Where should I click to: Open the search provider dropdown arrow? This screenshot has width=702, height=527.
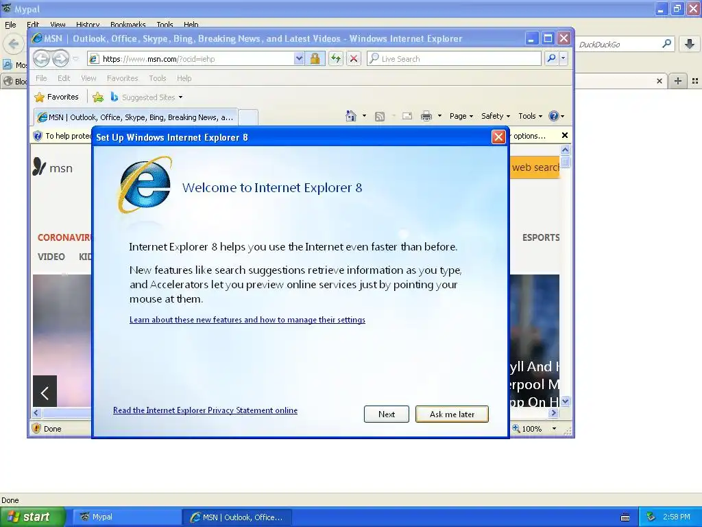(x=564, y=58)
